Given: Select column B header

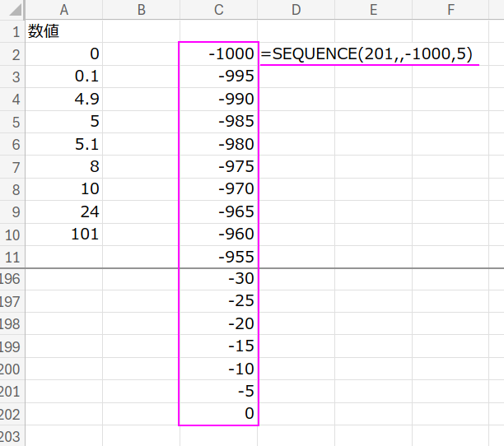Looking at the screenshot, I should (141, 11).
